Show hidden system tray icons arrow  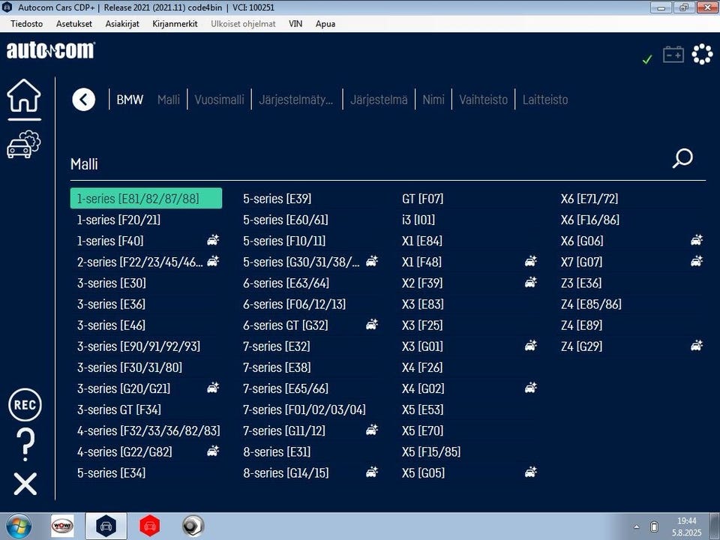[637, 526]
